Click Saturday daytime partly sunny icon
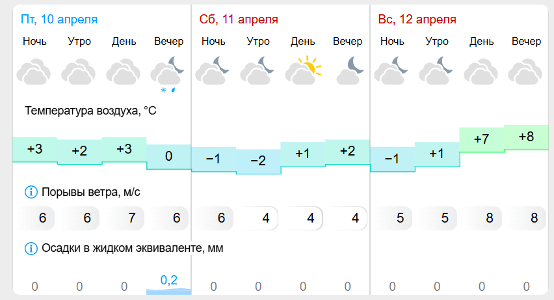 pyautogui.click(x=303, y=70)
